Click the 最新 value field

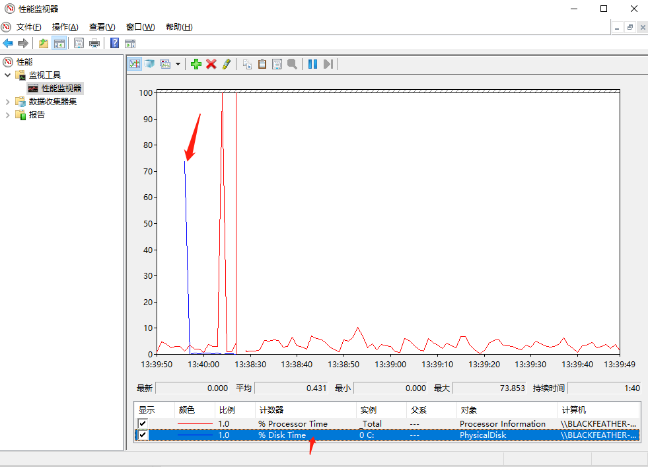193,388
